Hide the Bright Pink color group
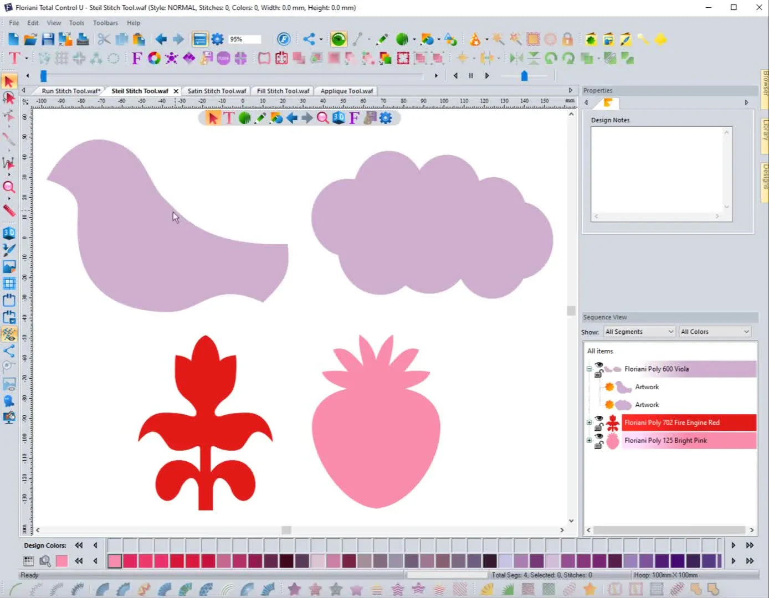The width and height of the screenshot is (769, 598). (x=599, y=436)
